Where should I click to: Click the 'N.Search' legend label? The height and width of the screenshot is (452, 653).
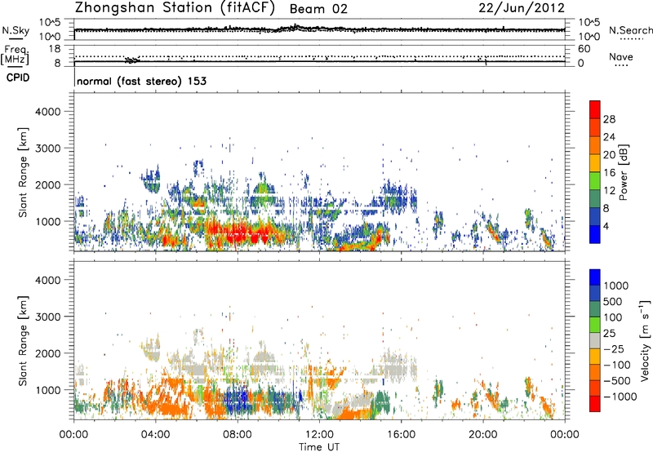(x=631, y=30)
